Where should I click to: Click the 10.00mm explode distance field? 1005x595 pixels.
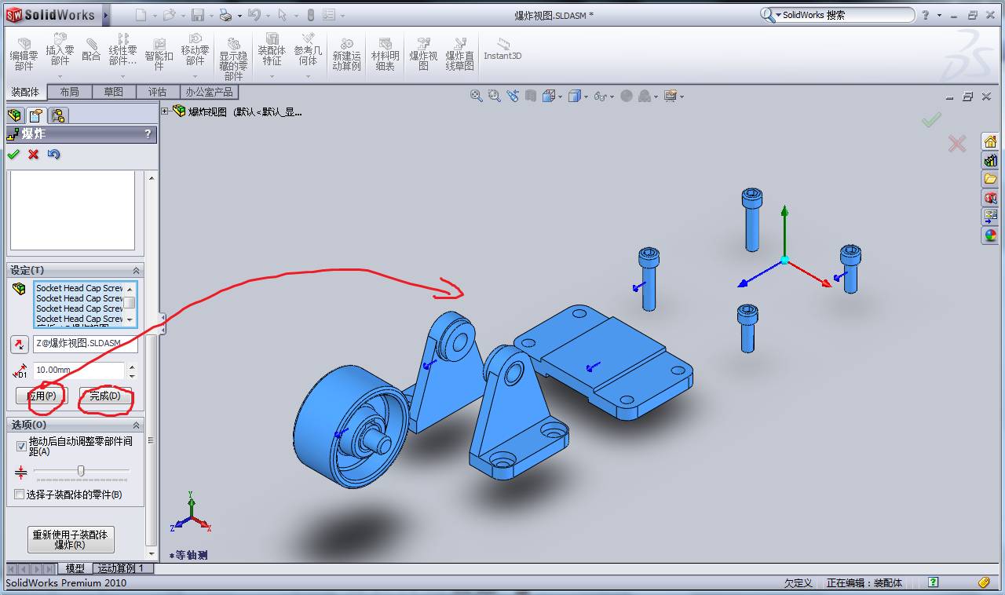[x=79, y=370]
